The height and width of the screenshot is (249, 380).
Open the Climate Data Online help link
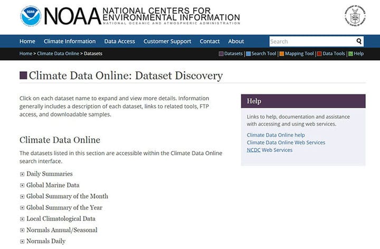275,135
